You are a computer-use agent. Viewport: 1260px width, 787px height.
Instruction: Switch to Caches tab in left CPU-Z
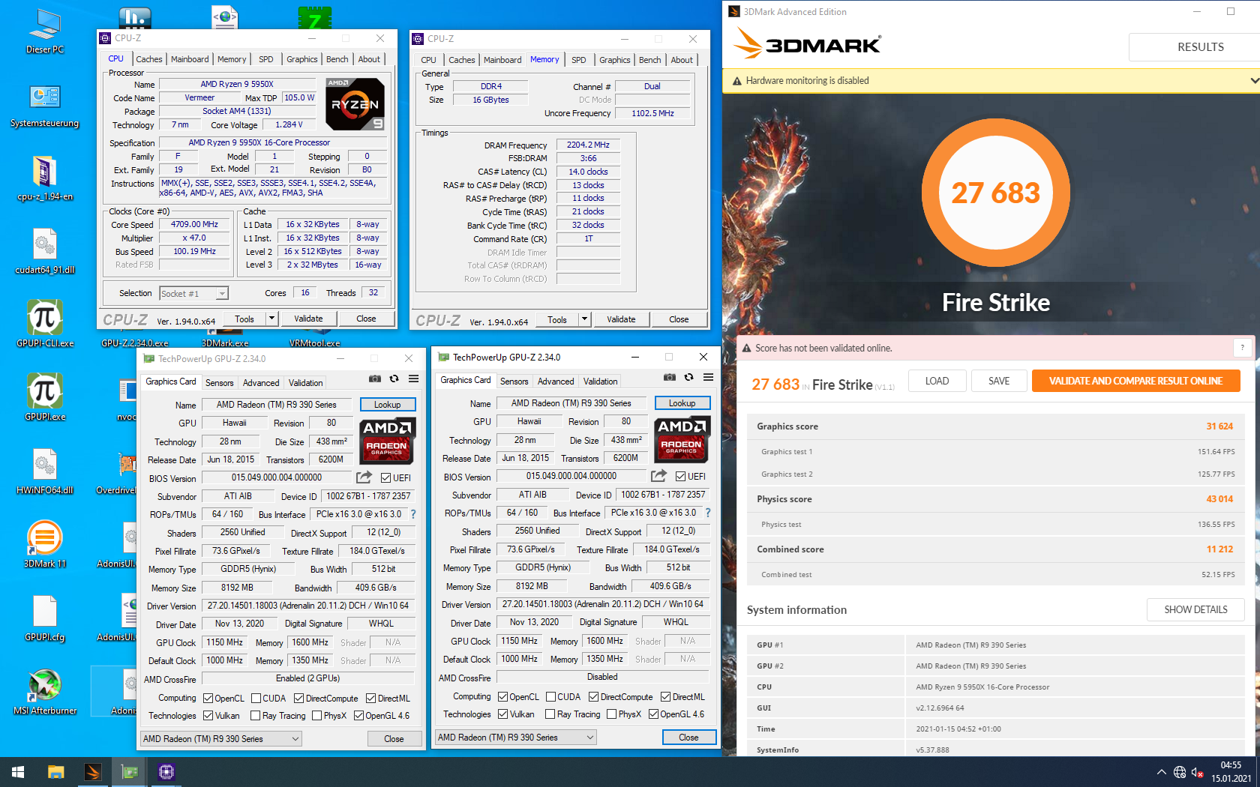[x=148, y=59]
